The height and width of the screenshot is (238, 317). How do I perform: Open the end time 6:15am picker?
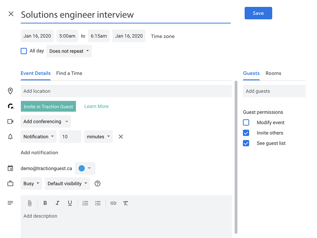(x=99, y=36)
